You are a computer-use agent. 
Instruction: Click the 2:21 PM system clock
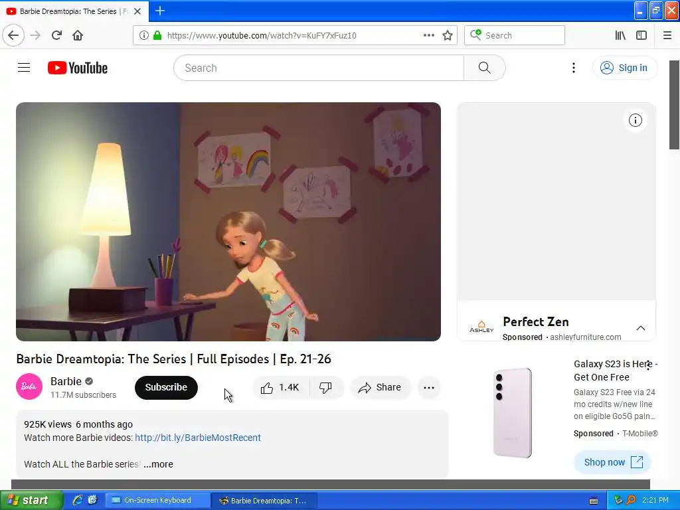pos(655,500)
